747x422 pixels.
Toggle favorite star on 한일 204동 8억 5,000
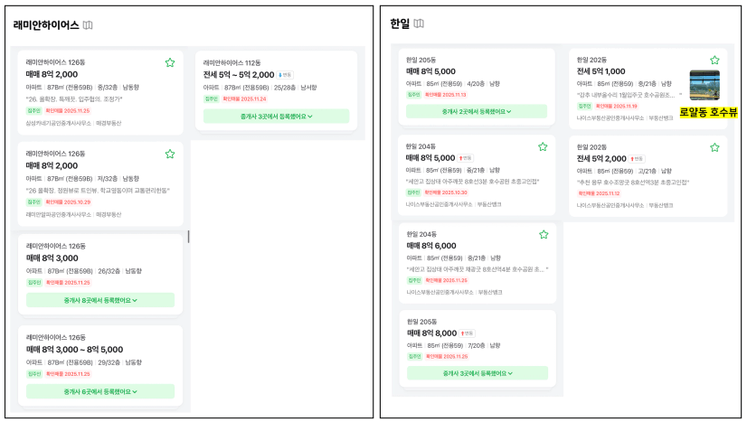point(543,146)
